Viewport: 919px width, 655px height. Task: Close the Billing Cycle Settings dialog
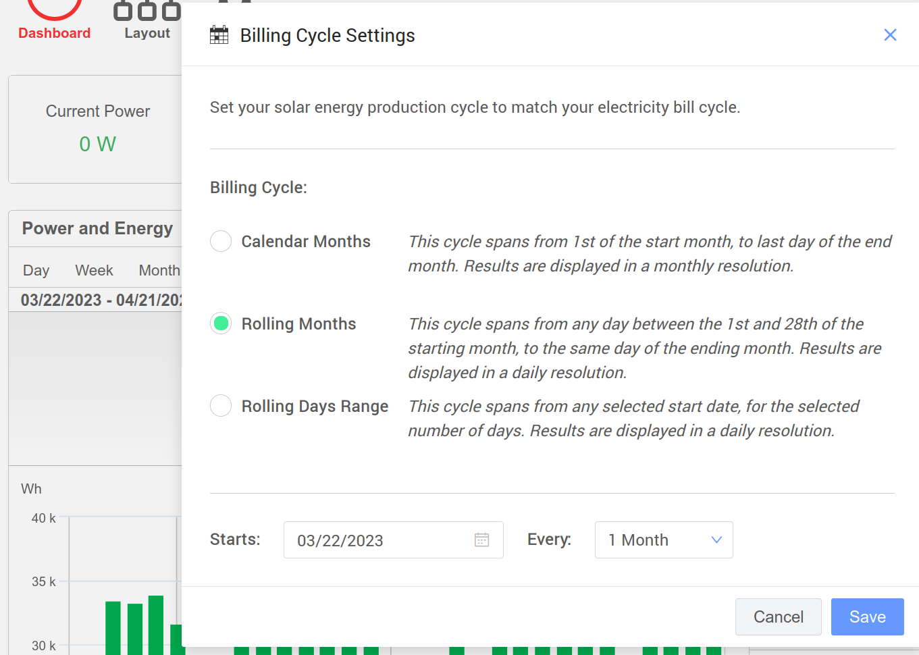click(x=890, y=35)
